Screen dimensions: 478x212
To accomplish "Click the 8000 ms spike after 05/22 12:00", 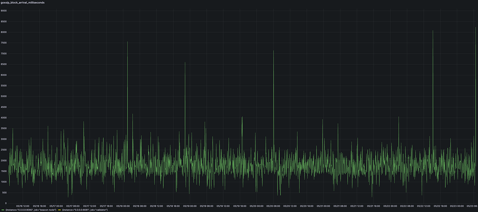I will (x=433, y=31).
